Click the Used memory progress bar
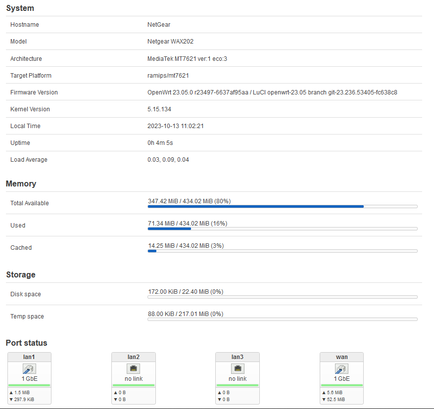The height and width of the screenshot is (409, 434). point(283,228)
